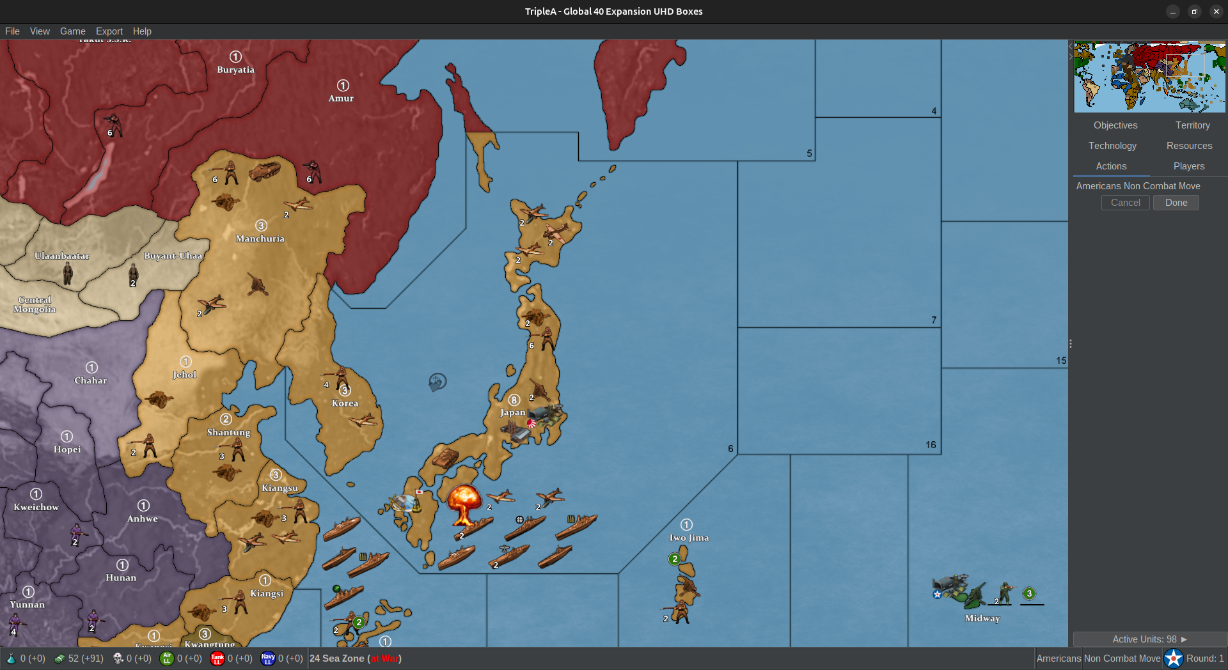The width and height of the screenshot is (1228, 670).
Task: Click the red Tank LL resource icon
Action: 217,658
